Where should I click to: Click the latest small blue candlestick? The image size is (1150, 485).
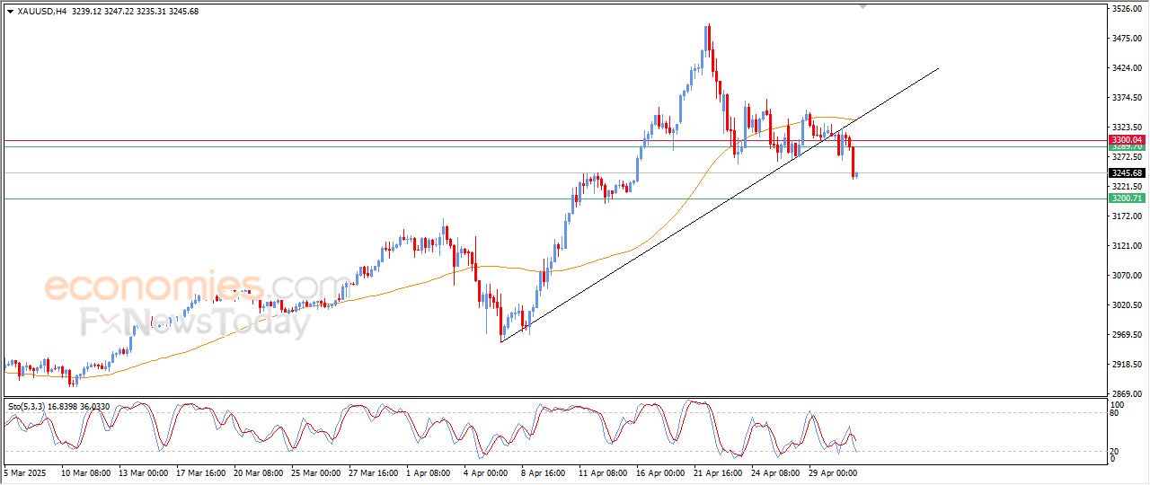pos(856,174)
